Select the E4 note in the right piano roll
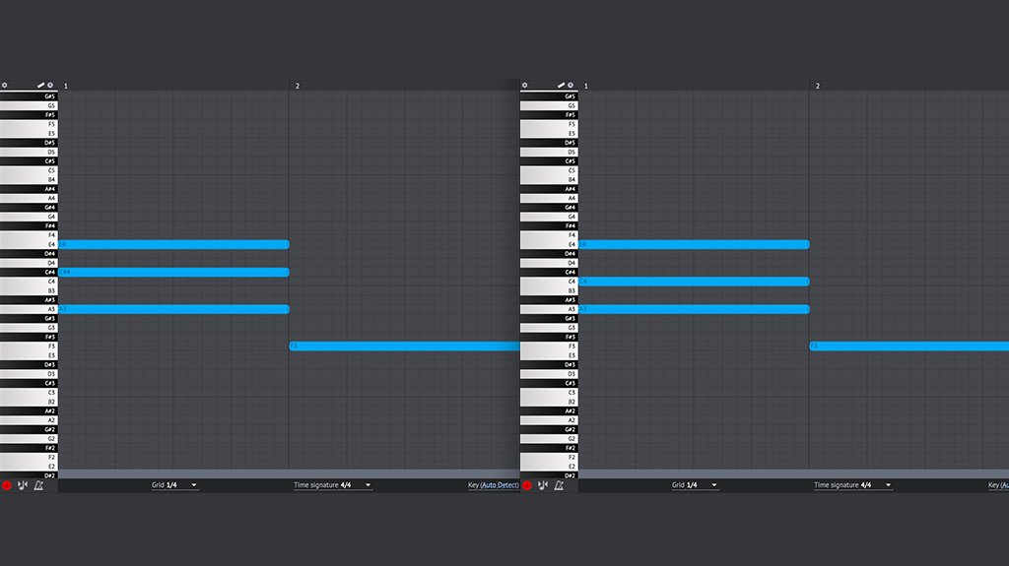 694,244
